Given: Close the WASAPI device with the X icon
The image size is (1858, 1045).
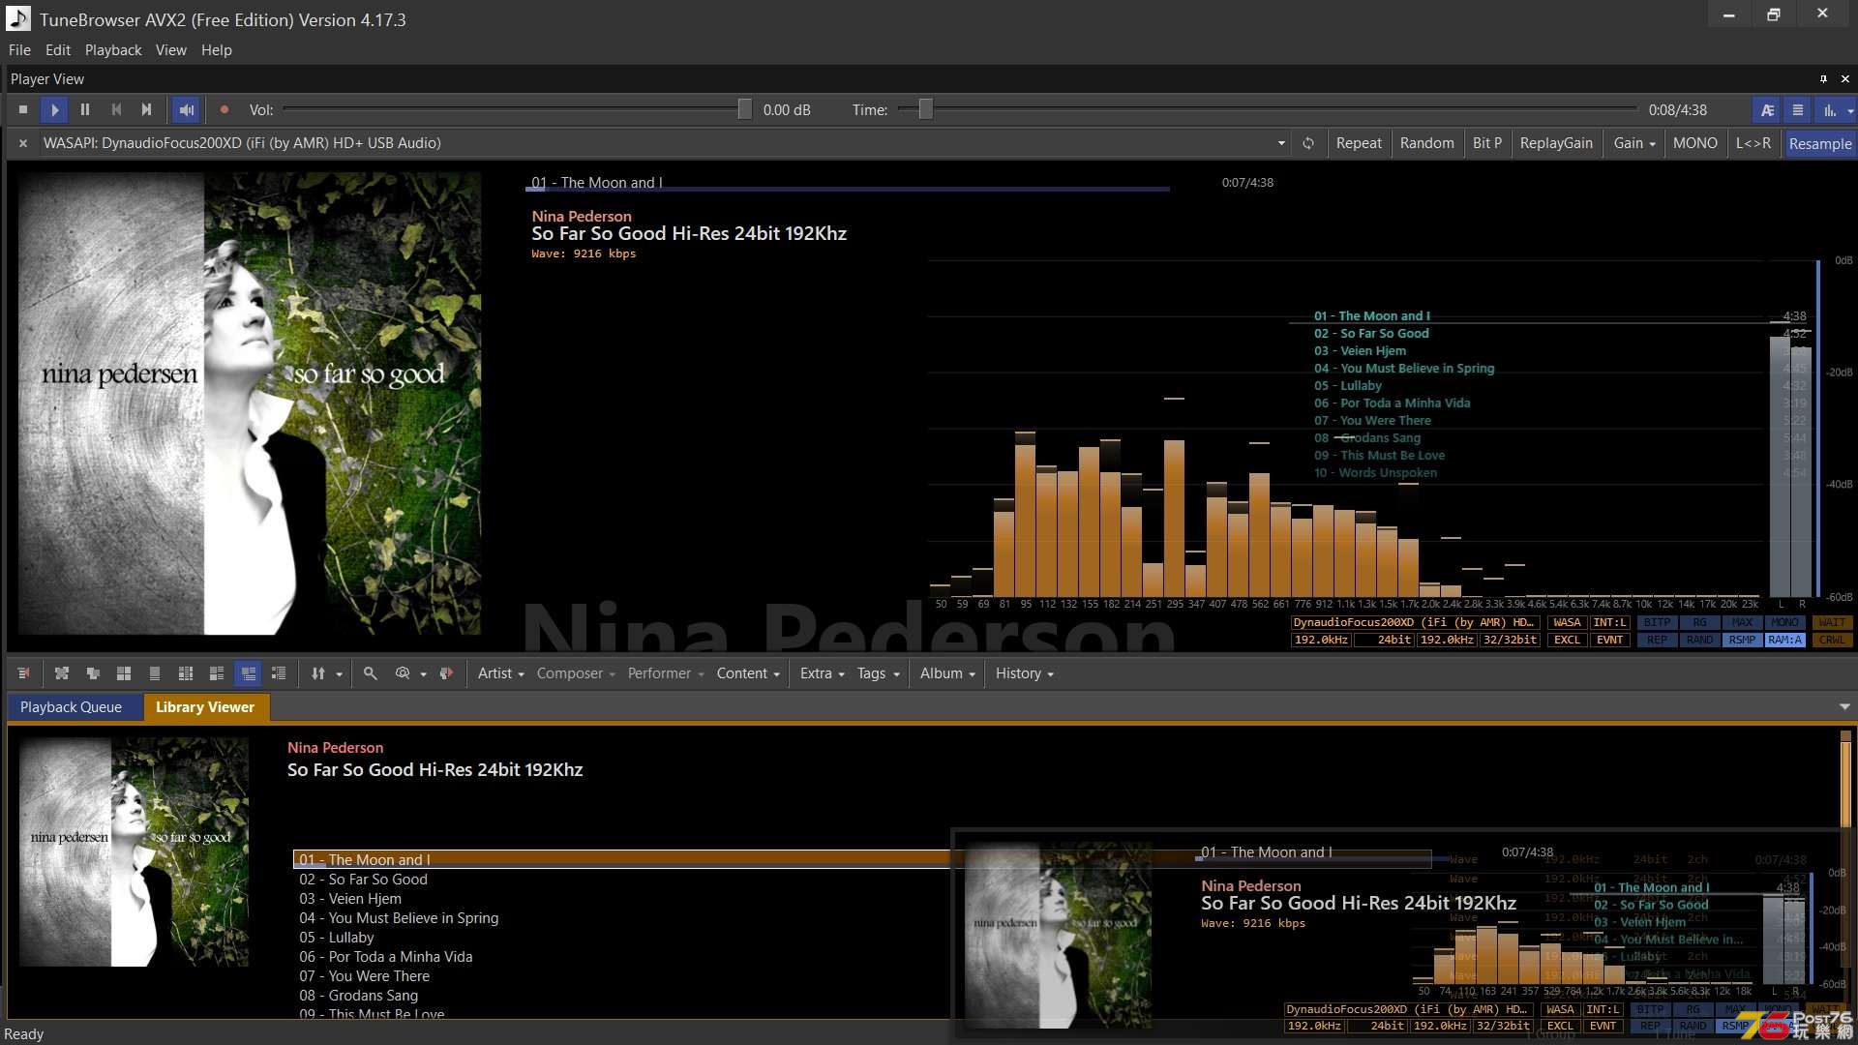Looking at the screenshot, I should tap(23, 143).
